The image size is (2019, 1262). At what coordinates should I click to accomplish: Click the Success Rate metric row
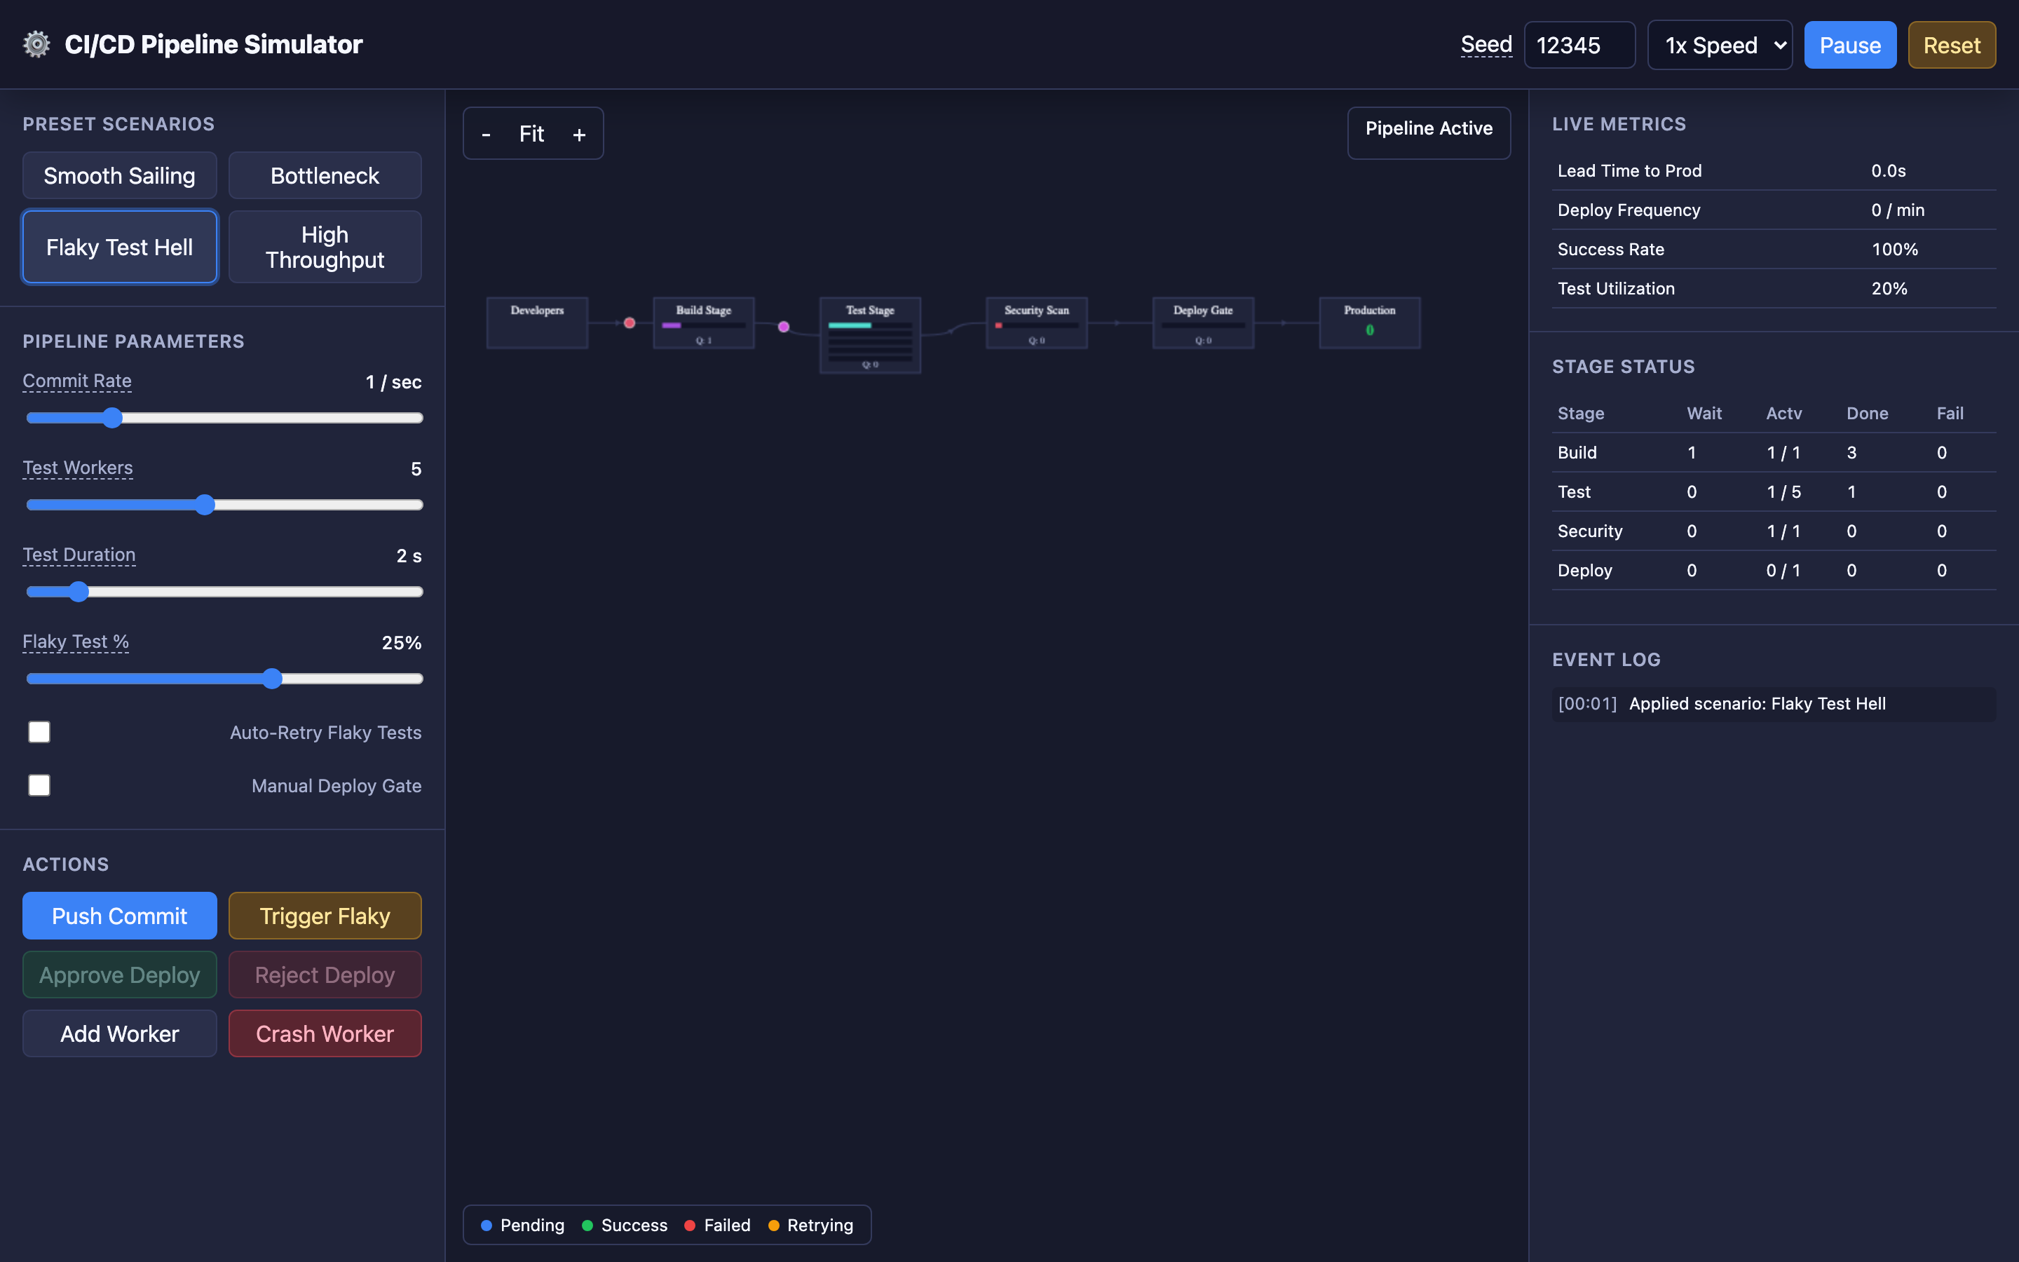coord(1774,249)
